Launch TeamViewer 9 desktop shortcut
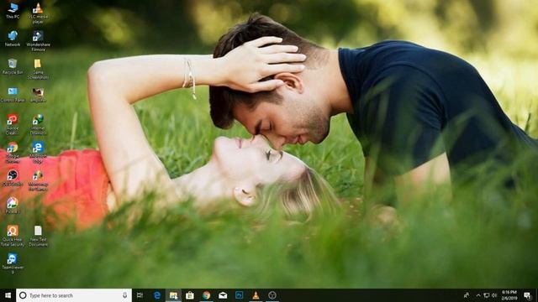 tap(13, 263)
